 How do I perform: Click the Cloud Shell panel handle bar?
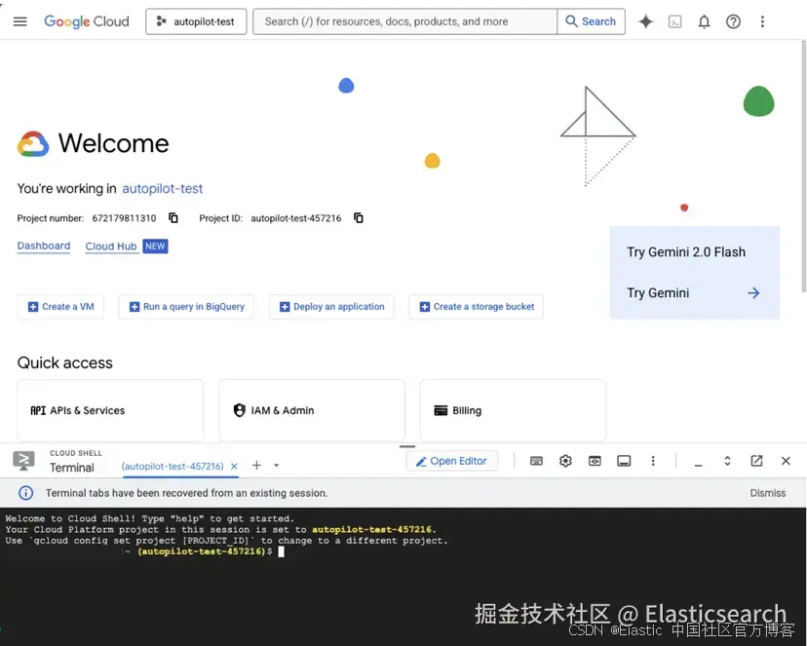click(407, 446)
